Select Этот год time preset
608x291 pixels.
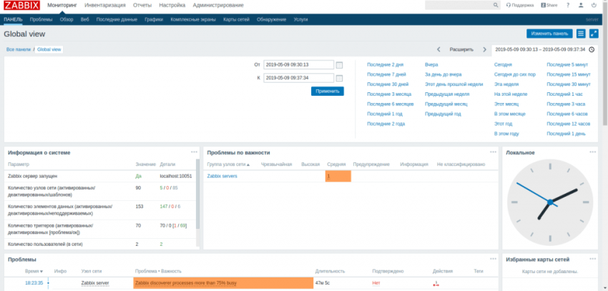503,124
